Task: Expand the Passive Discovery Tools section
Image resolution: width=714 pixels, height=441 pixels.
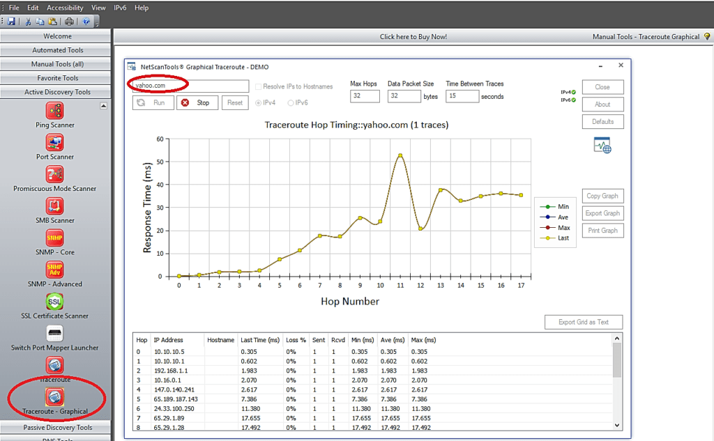Action: (56, 427)
